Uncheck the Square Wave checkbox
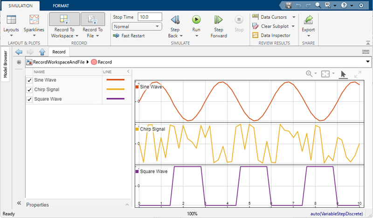 click(x=29, y=99)
